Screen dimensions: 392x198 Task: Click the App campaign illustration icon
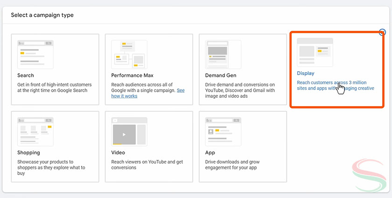tap(223, 131)
